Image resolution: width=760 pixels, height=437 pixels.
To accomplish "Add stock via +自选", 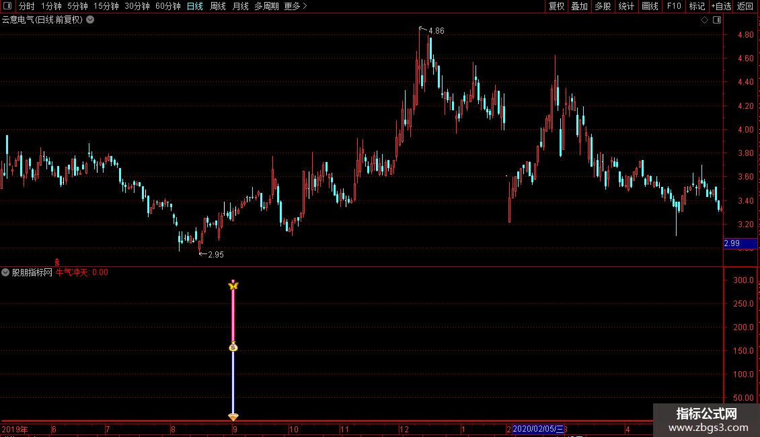I will tap(721, 6).
